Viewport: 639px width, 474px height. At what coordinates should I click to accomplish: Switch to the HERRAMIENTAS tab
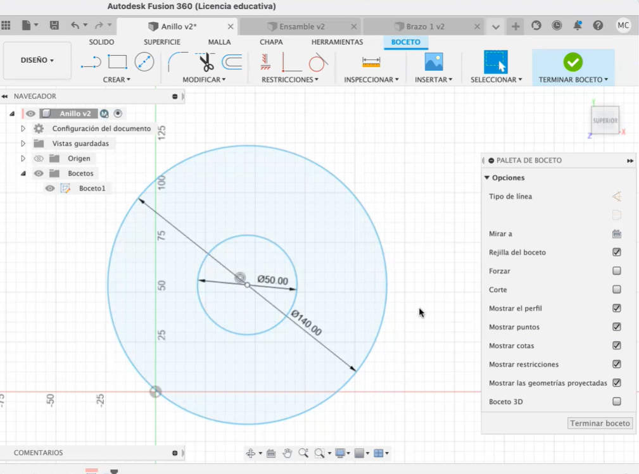tap(337, 42)
